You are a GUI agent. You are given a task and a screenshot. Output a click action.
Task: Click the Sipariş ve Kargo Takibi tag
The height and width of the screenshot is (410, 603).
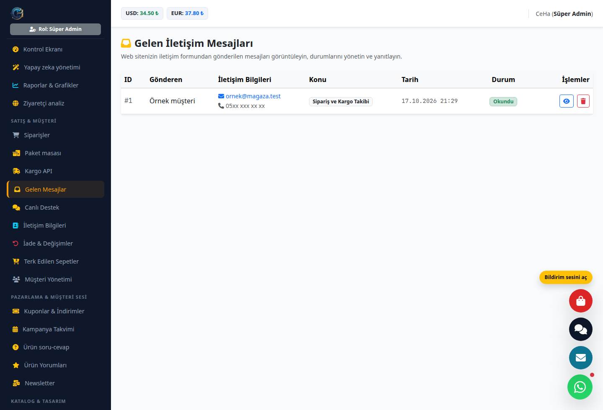(x=341, y=102)
